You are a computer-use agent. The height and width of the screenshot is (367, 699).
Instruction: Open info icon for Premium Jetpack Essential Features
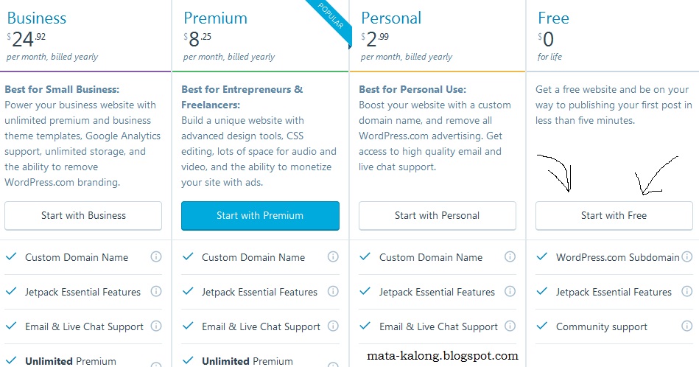coord(333,291)
